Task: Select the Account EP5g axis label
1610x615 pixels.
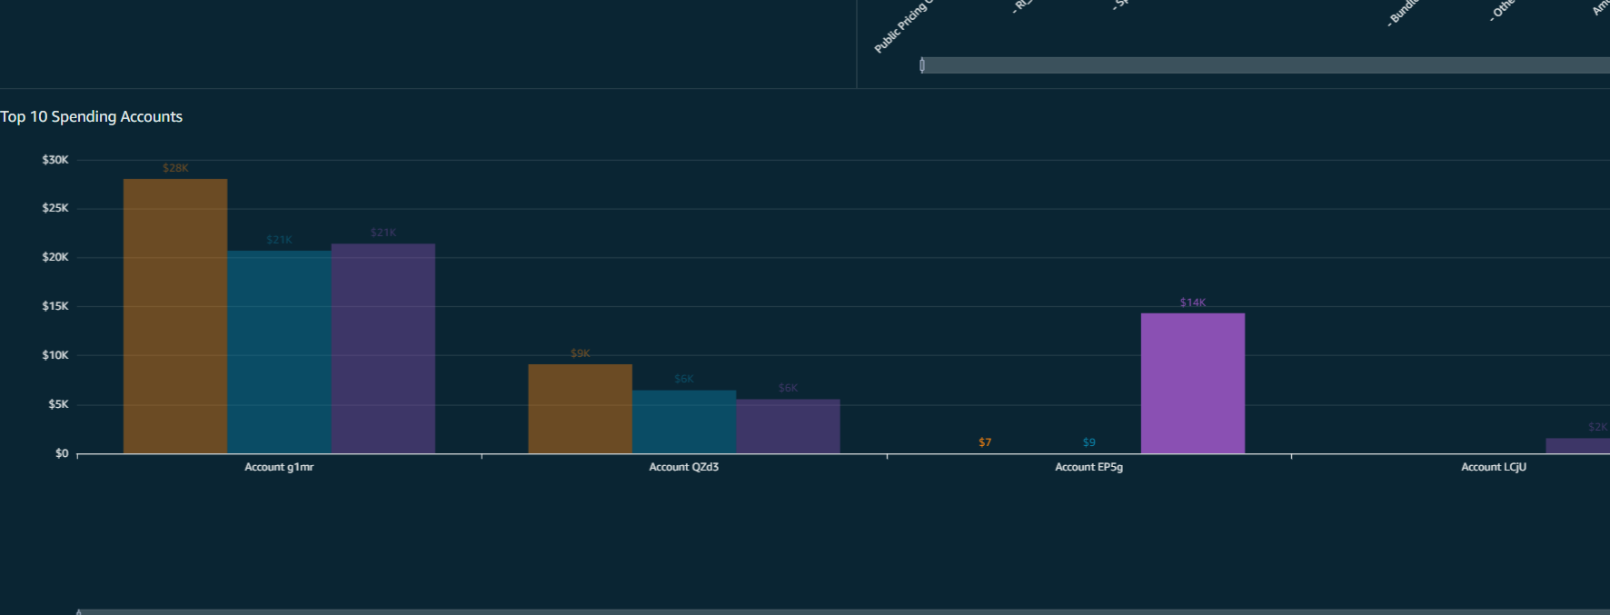Action: (x=1088, y=467)
